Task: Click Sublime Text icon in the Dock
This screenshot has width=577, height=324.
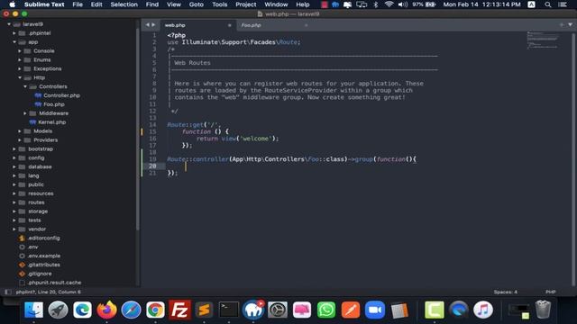Action: coord(205,310)
